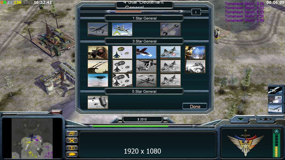Select the Spy Drone general power icon
The width and height of the screenshot is (285, 160).
point(98,29)
